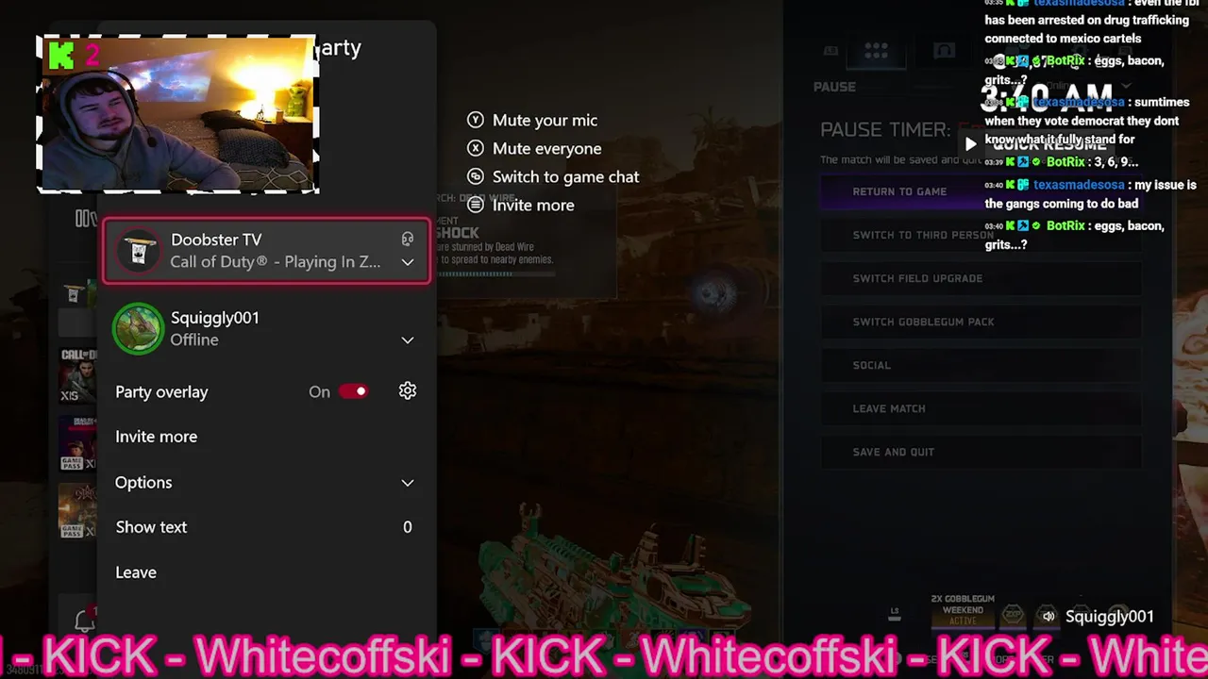Select Squiggly001 avatar icon
The width and height of the screenshot is (1208, 679).
coord(139,329)
